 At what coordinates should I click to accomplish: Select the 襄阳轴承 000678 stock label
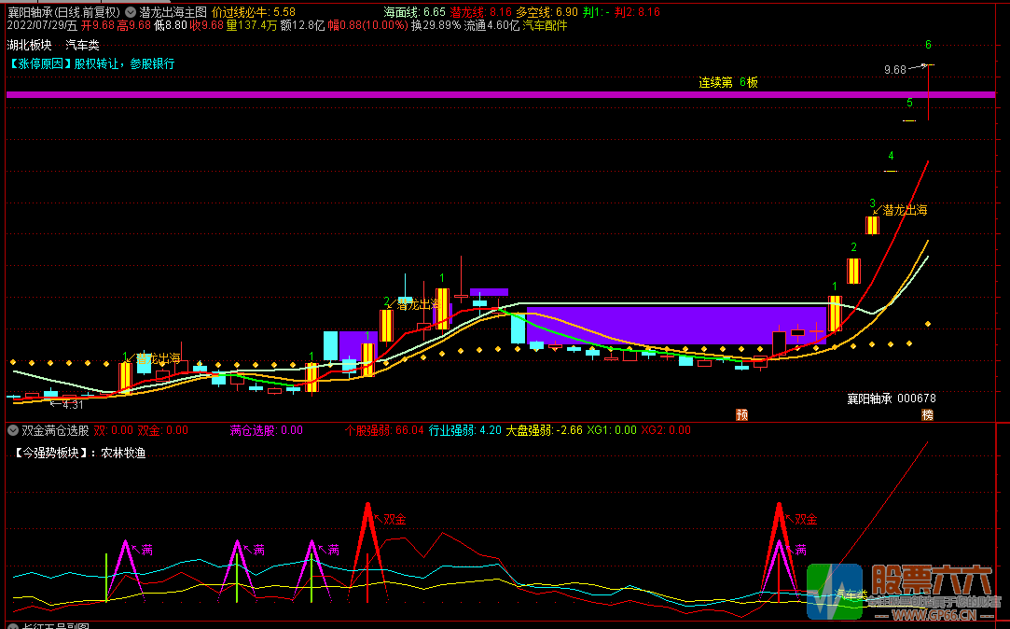[x=892, y=398]
